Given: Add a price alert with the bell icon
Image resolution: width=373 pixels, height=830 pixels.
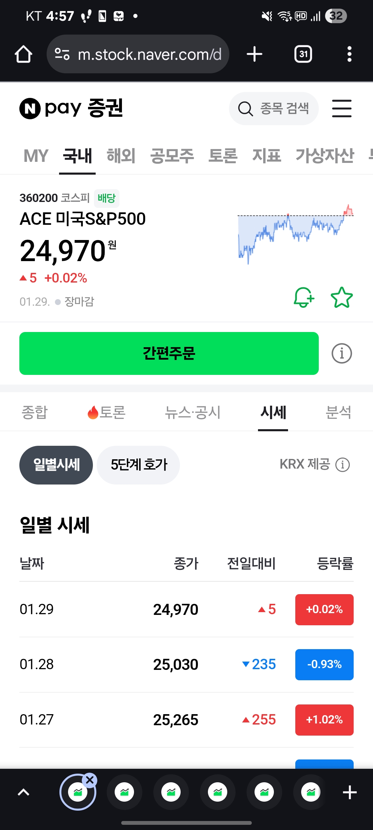Looking at the screenshot, I should coord(304,297).
